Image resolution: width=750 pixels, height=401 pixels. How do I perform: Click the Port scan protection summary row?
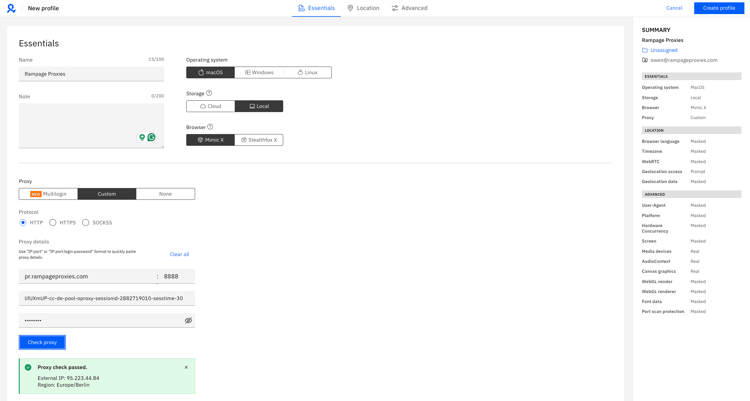click(692, 312)
